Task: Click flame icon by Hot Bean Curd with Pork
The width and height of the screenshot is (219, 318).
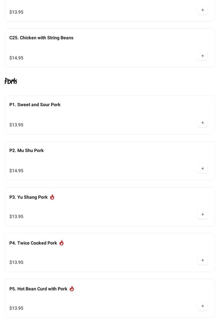Action: click(72, 289)
